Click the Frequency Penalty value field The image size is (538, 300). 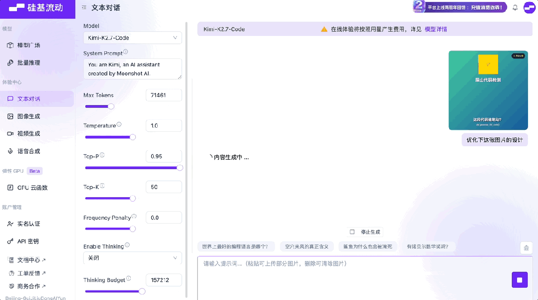(x=164, y=218)
